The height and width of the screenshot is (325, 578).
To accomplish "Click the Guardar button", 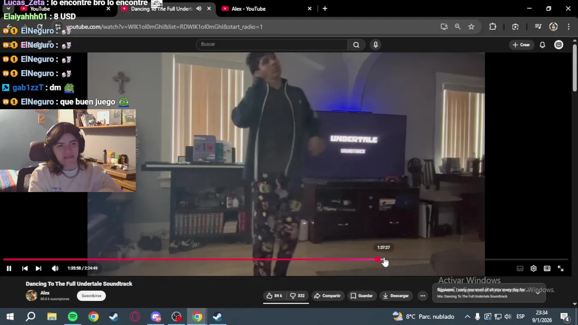I will tap(362, 296).
